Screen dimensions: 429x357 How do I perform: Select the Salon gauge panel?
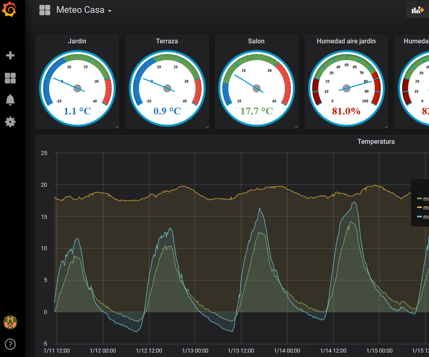click(256, 88)
